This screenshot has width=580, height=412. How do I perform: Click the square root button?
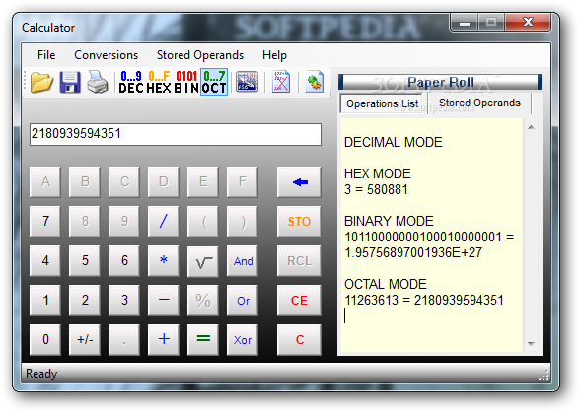click(203, 261)
